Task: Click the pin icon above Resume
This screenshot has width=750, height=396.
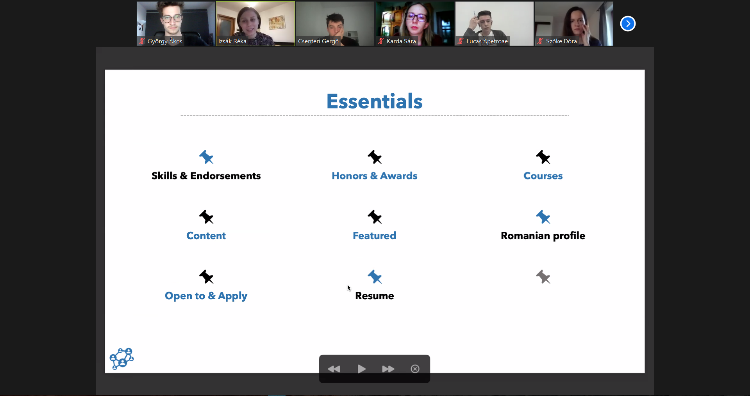Action: (x=375, y=277)
